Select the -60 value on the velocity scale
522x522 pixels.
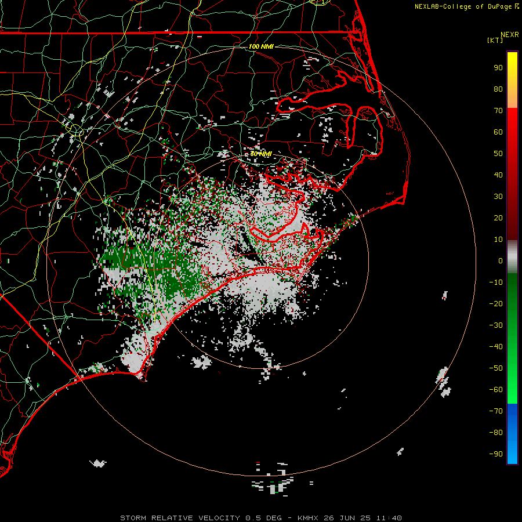(x=496, y=390)
